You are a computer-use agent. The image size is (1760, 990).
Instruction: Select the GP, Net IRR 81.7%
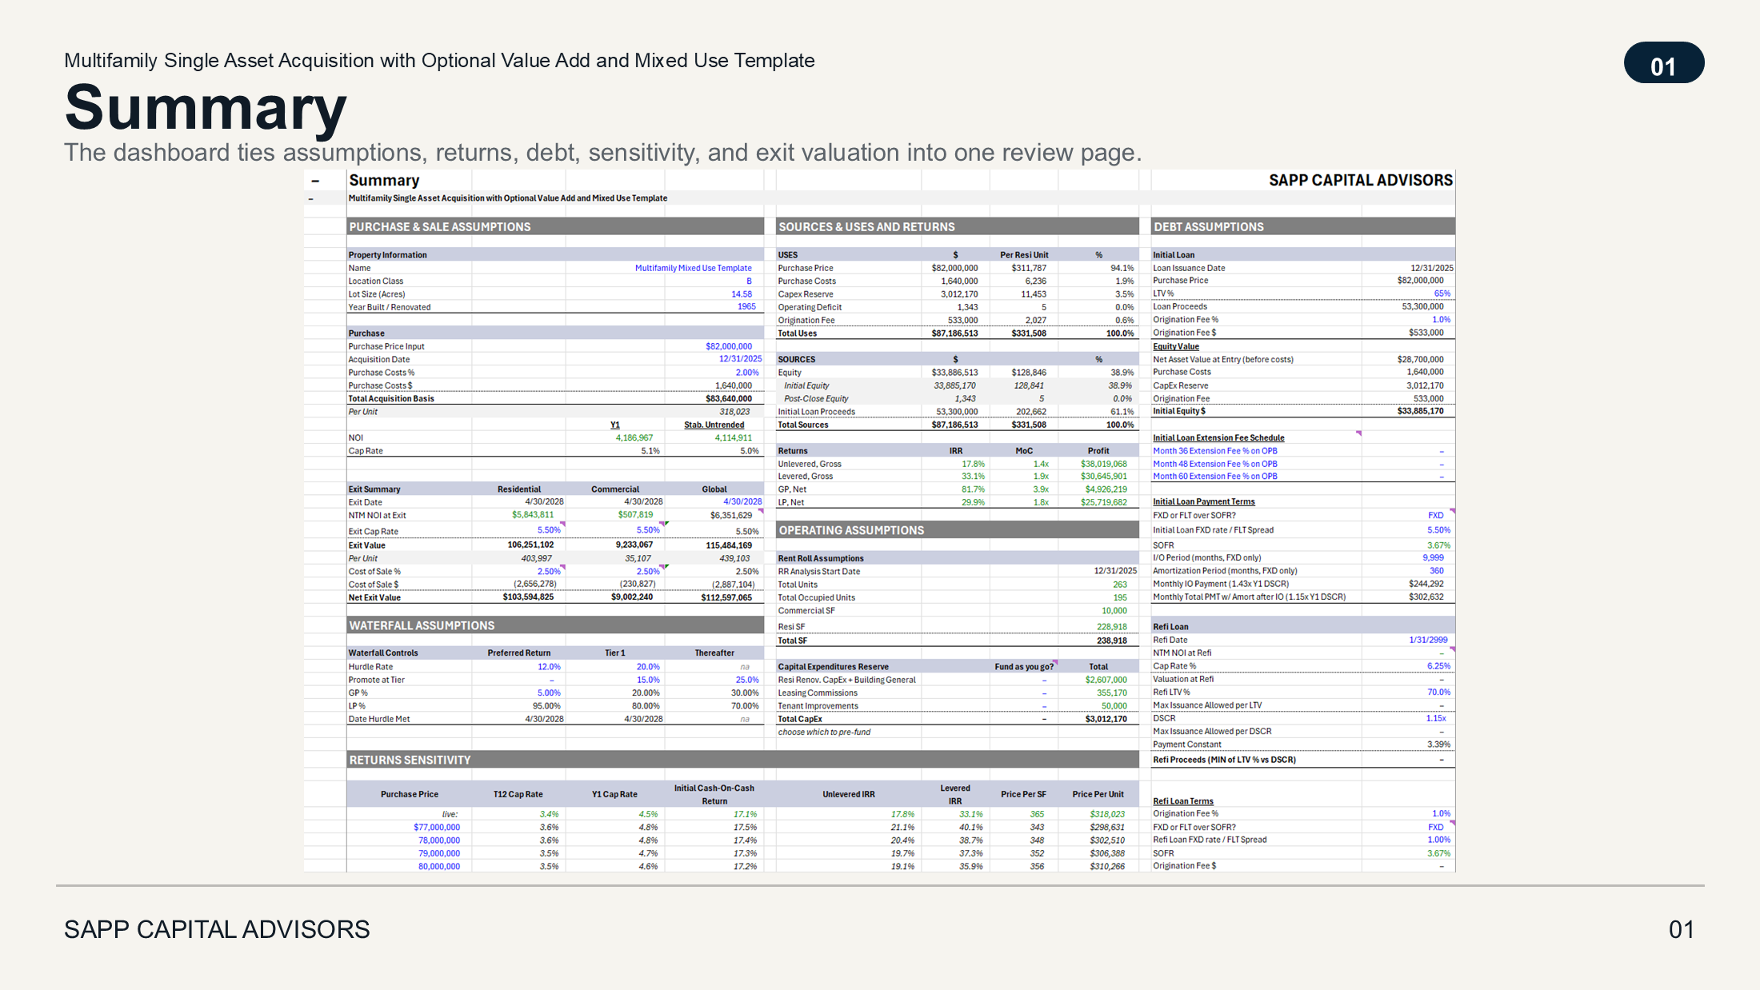973,489
